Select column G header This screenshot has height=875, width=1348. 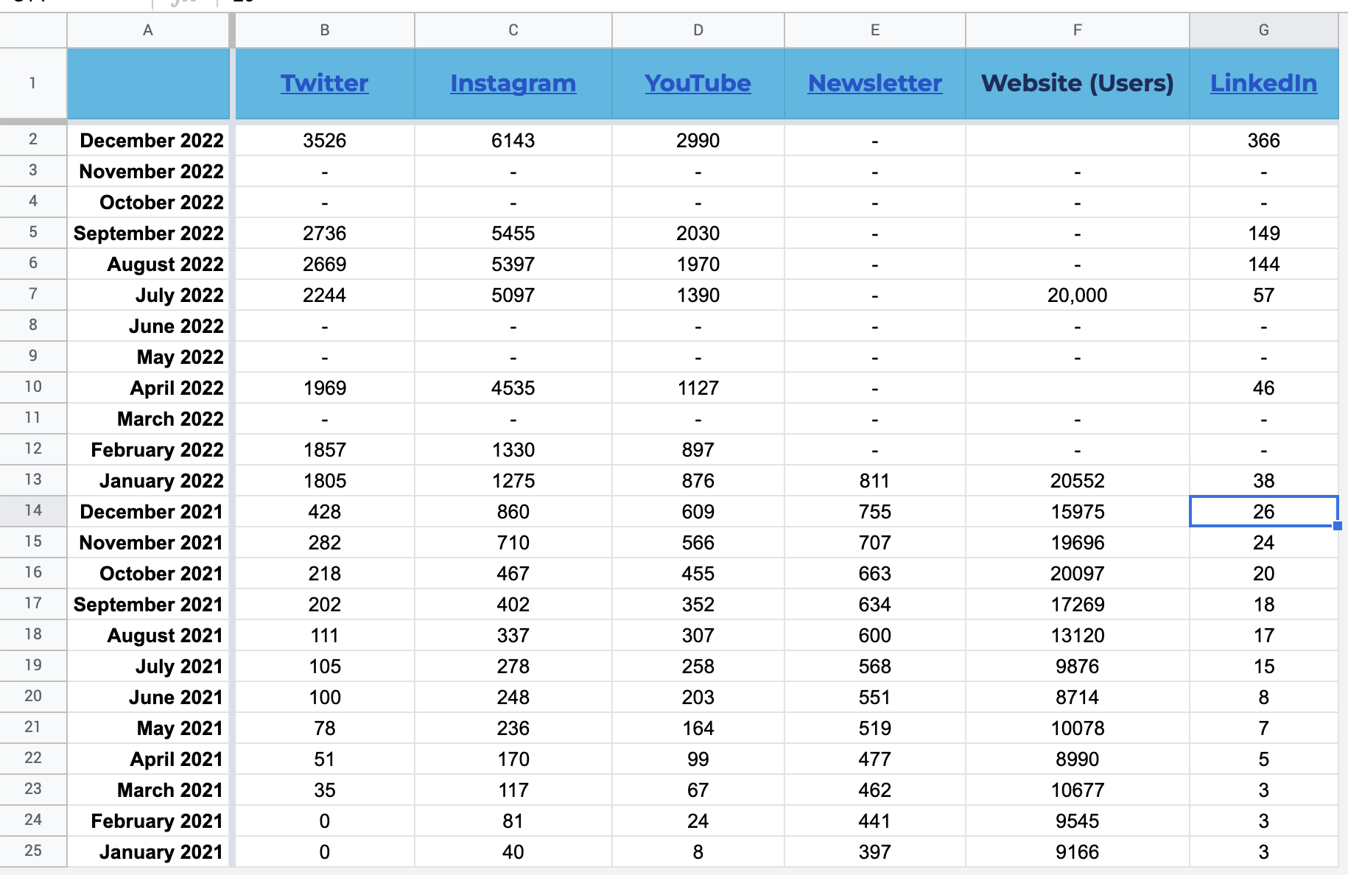(x=1263, y=30)
